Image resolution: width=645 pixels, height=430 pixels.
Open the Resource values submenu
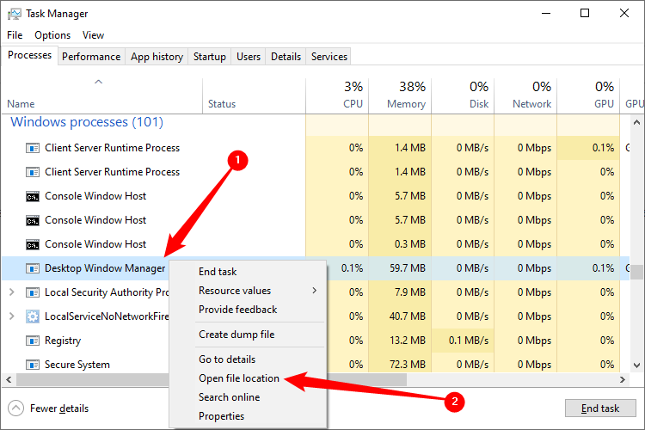pyautogui.click(x=235, y=291)
